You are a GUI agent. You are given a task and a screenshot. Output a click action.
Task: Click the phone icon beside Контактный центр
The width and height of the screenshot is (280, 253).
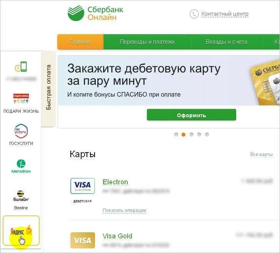194,14
